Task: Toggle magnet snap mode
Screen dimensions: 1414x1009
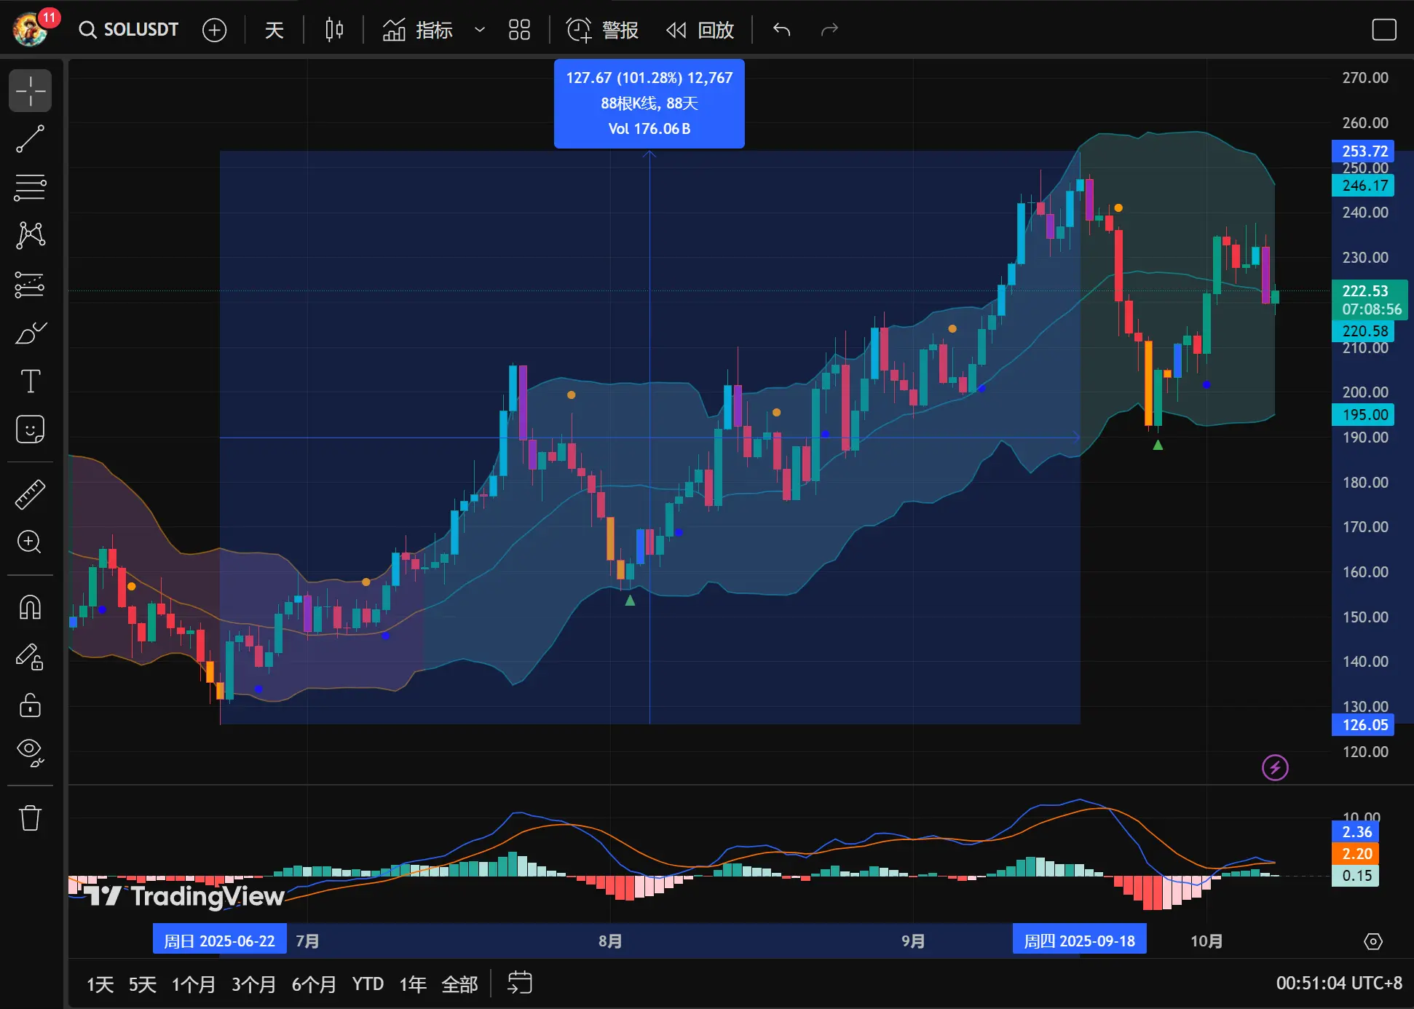Action: (x=30, y=607)
